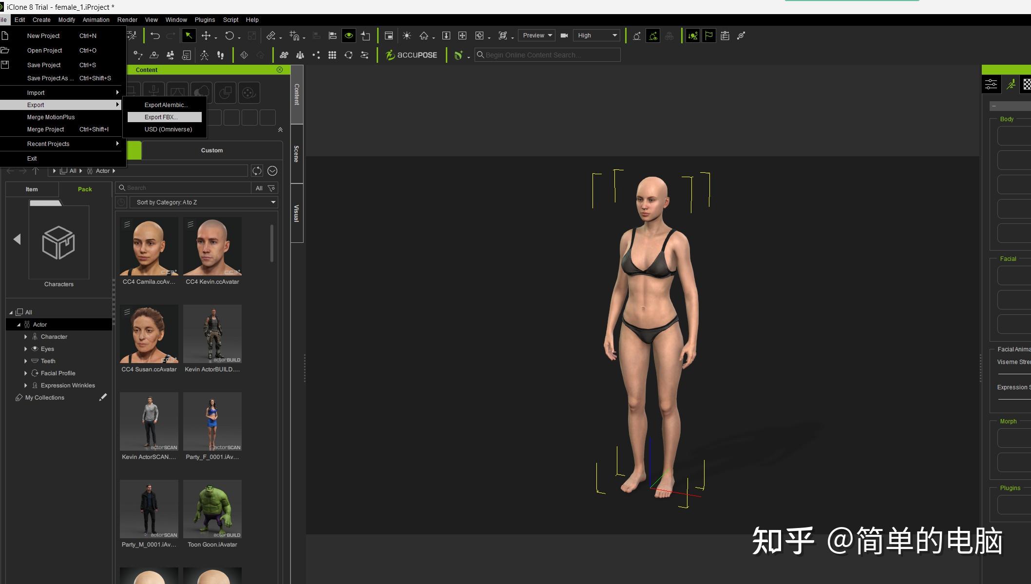Viewport: 1031px width, 584px height.
Task: Toggle the green eye visibility button
Action: point(349,36)
